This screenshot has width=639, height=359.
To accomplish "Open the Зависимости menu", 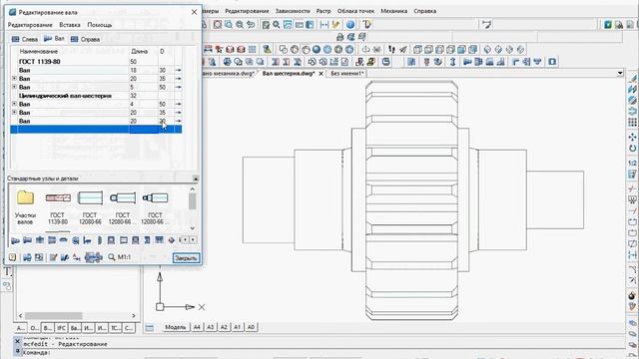I will [293, 11].
